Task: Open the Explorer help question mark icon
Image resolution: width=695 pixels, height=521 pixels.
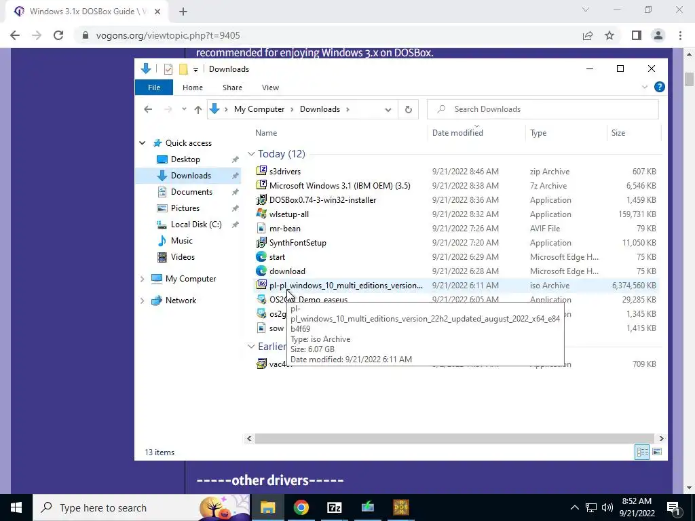Action: (x=660, y=87)
